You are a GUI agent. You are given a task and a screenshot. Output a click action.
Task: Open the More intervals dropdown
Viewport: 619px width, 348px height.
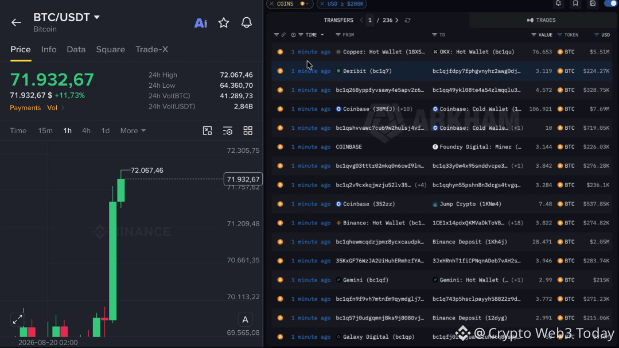[133, 131]
